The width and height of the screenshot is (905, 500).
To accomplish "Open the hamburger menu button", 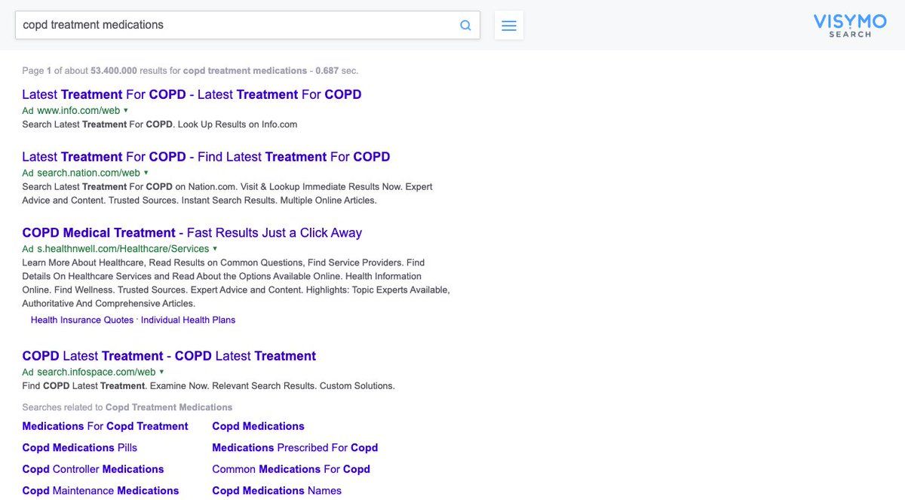I will (x=509, y=25).
